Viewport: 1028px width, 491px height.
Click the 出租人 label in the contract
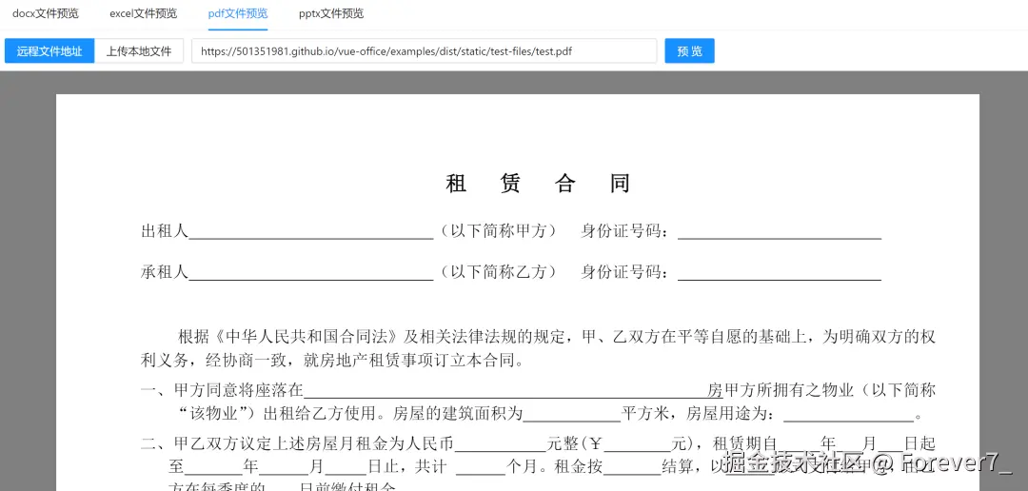tap(165, 230)
